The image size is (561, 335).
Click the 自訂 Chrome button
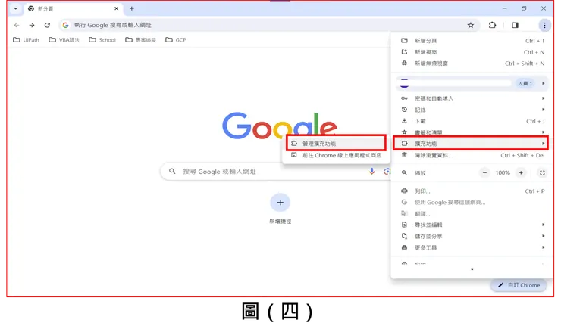pyautogui.click(x=519, y=285)
